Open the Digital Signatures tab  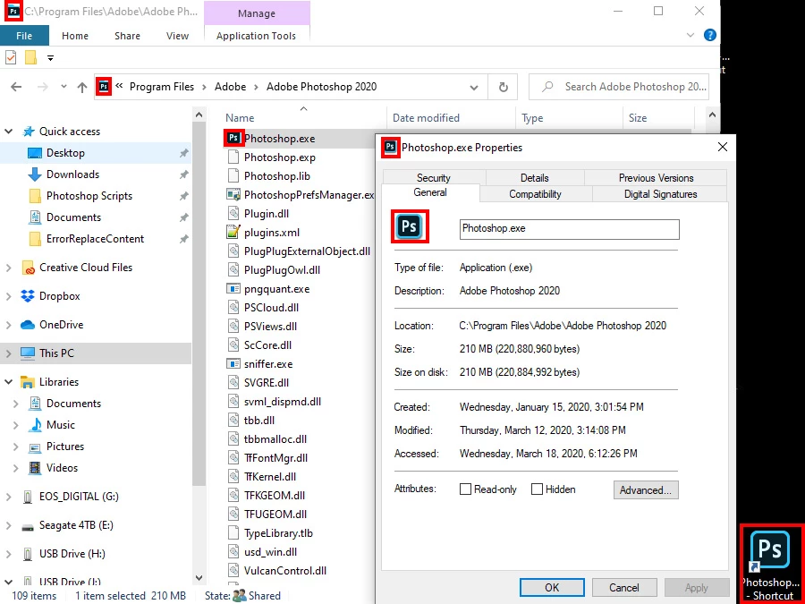point(660,194)
